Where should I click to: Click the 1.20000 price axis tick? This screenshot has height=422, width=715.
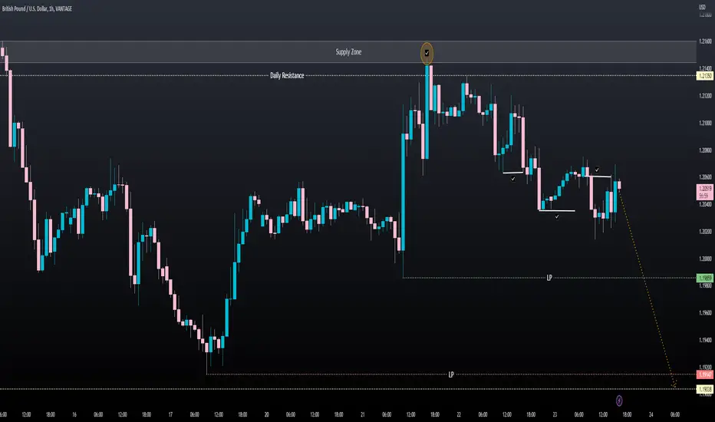coord(705,259)
